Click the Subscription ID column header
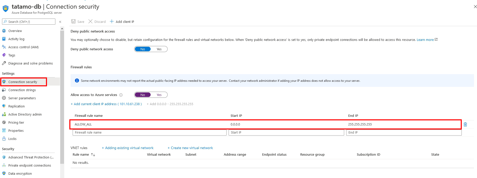The height and width of the screenshot is (178, 477). point(368,154)
